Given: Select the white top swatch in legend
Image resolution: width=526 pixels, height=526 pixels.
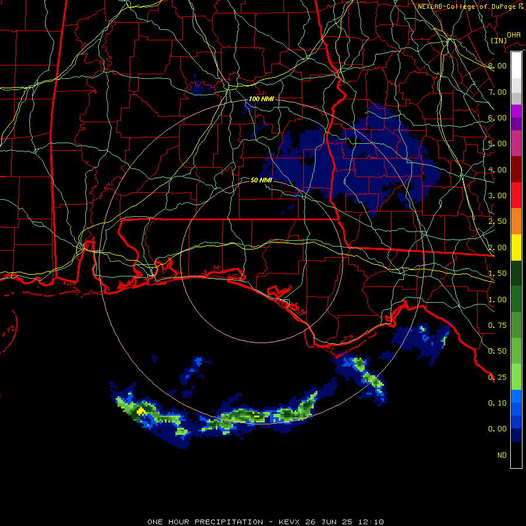Looking at the screenshot, I should (516, 65).
